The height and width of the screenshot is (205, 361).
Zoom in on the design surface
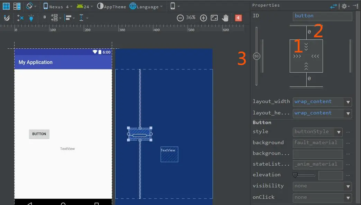[x=203, y=18]
